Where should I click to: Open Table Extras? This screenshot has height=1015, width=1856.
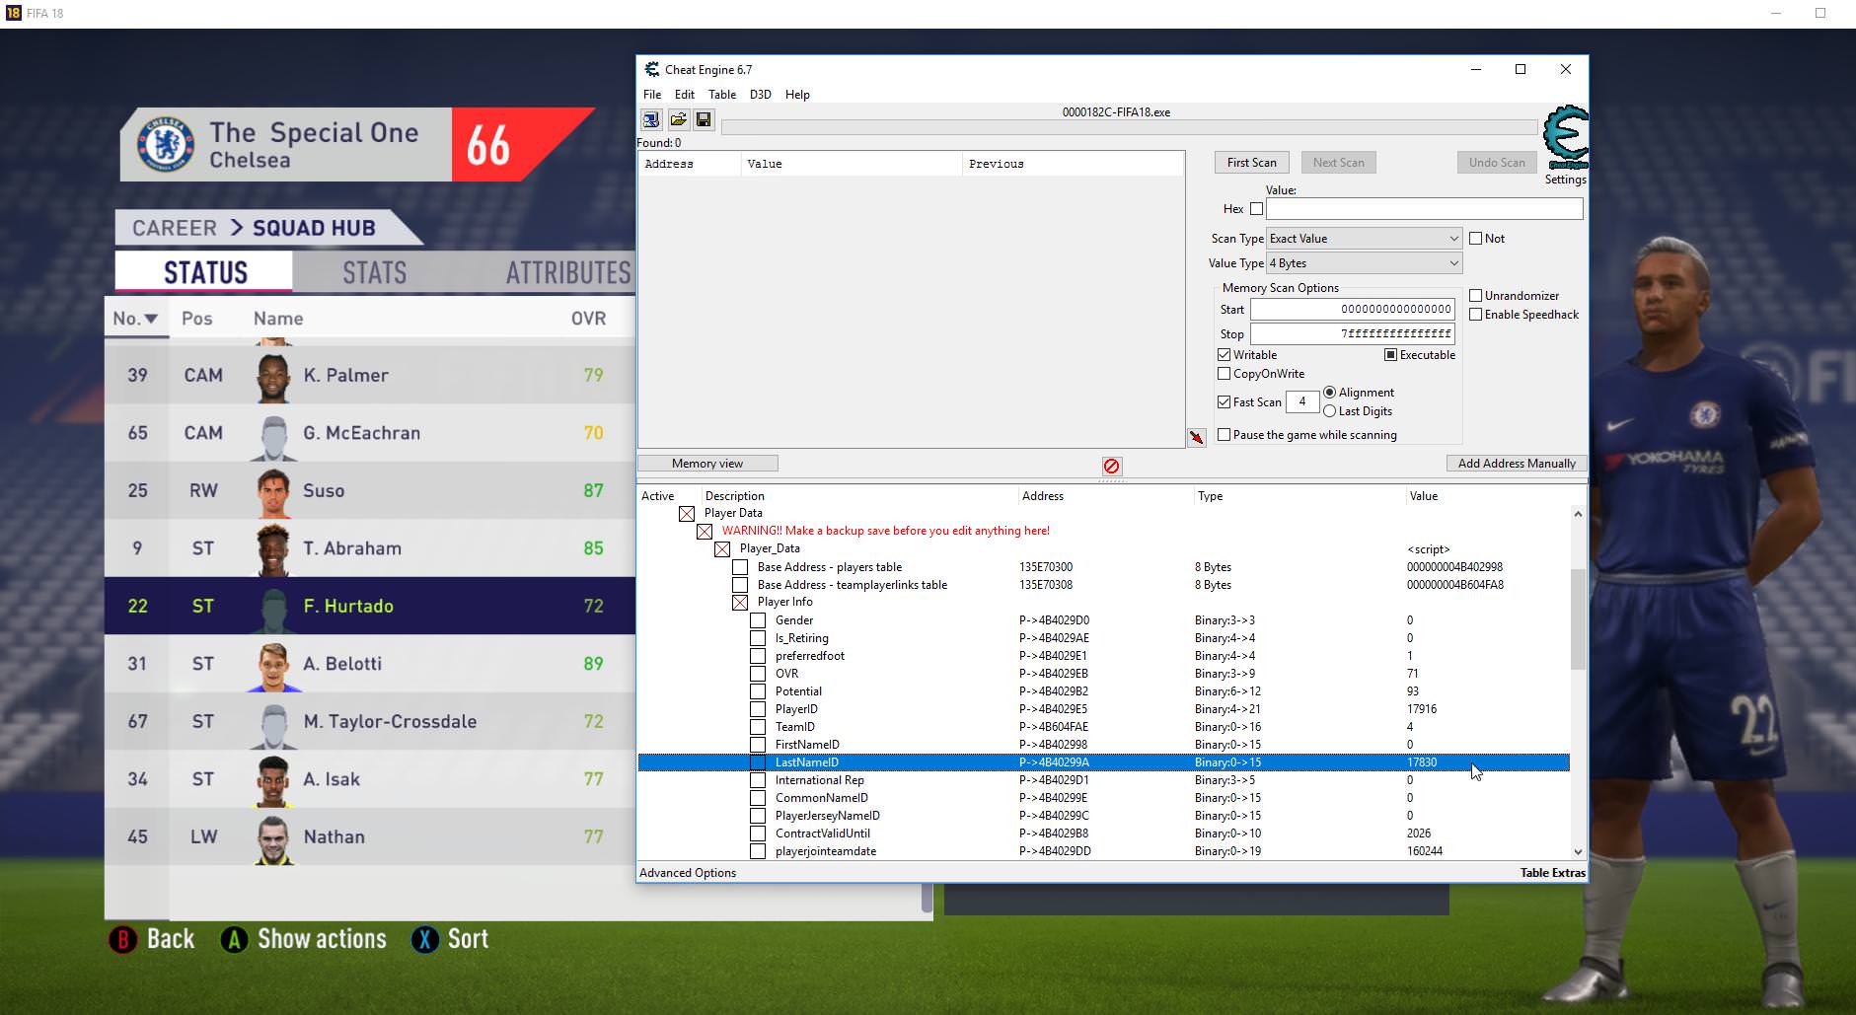pos(1553,873)
